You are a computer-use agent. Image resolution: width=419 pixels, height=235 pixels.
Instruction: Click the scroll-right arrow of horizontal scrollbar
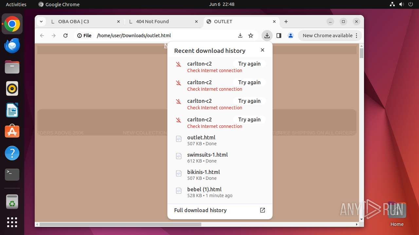pyautogui.click(x=357, y=224)
